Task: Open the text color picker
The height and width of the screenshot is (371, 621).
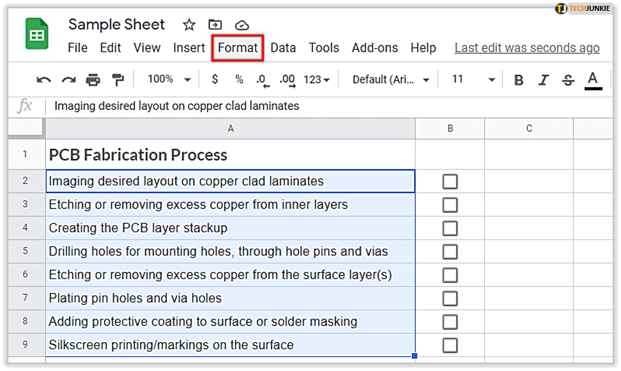Action: [593, 80]
